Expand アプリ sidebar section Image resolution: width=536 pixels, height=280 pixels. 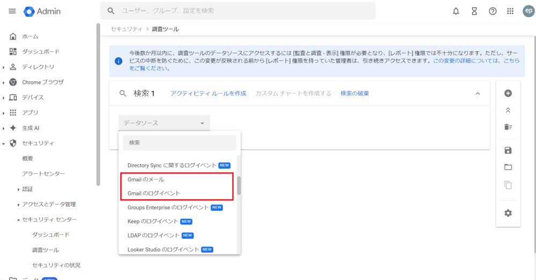3,113
